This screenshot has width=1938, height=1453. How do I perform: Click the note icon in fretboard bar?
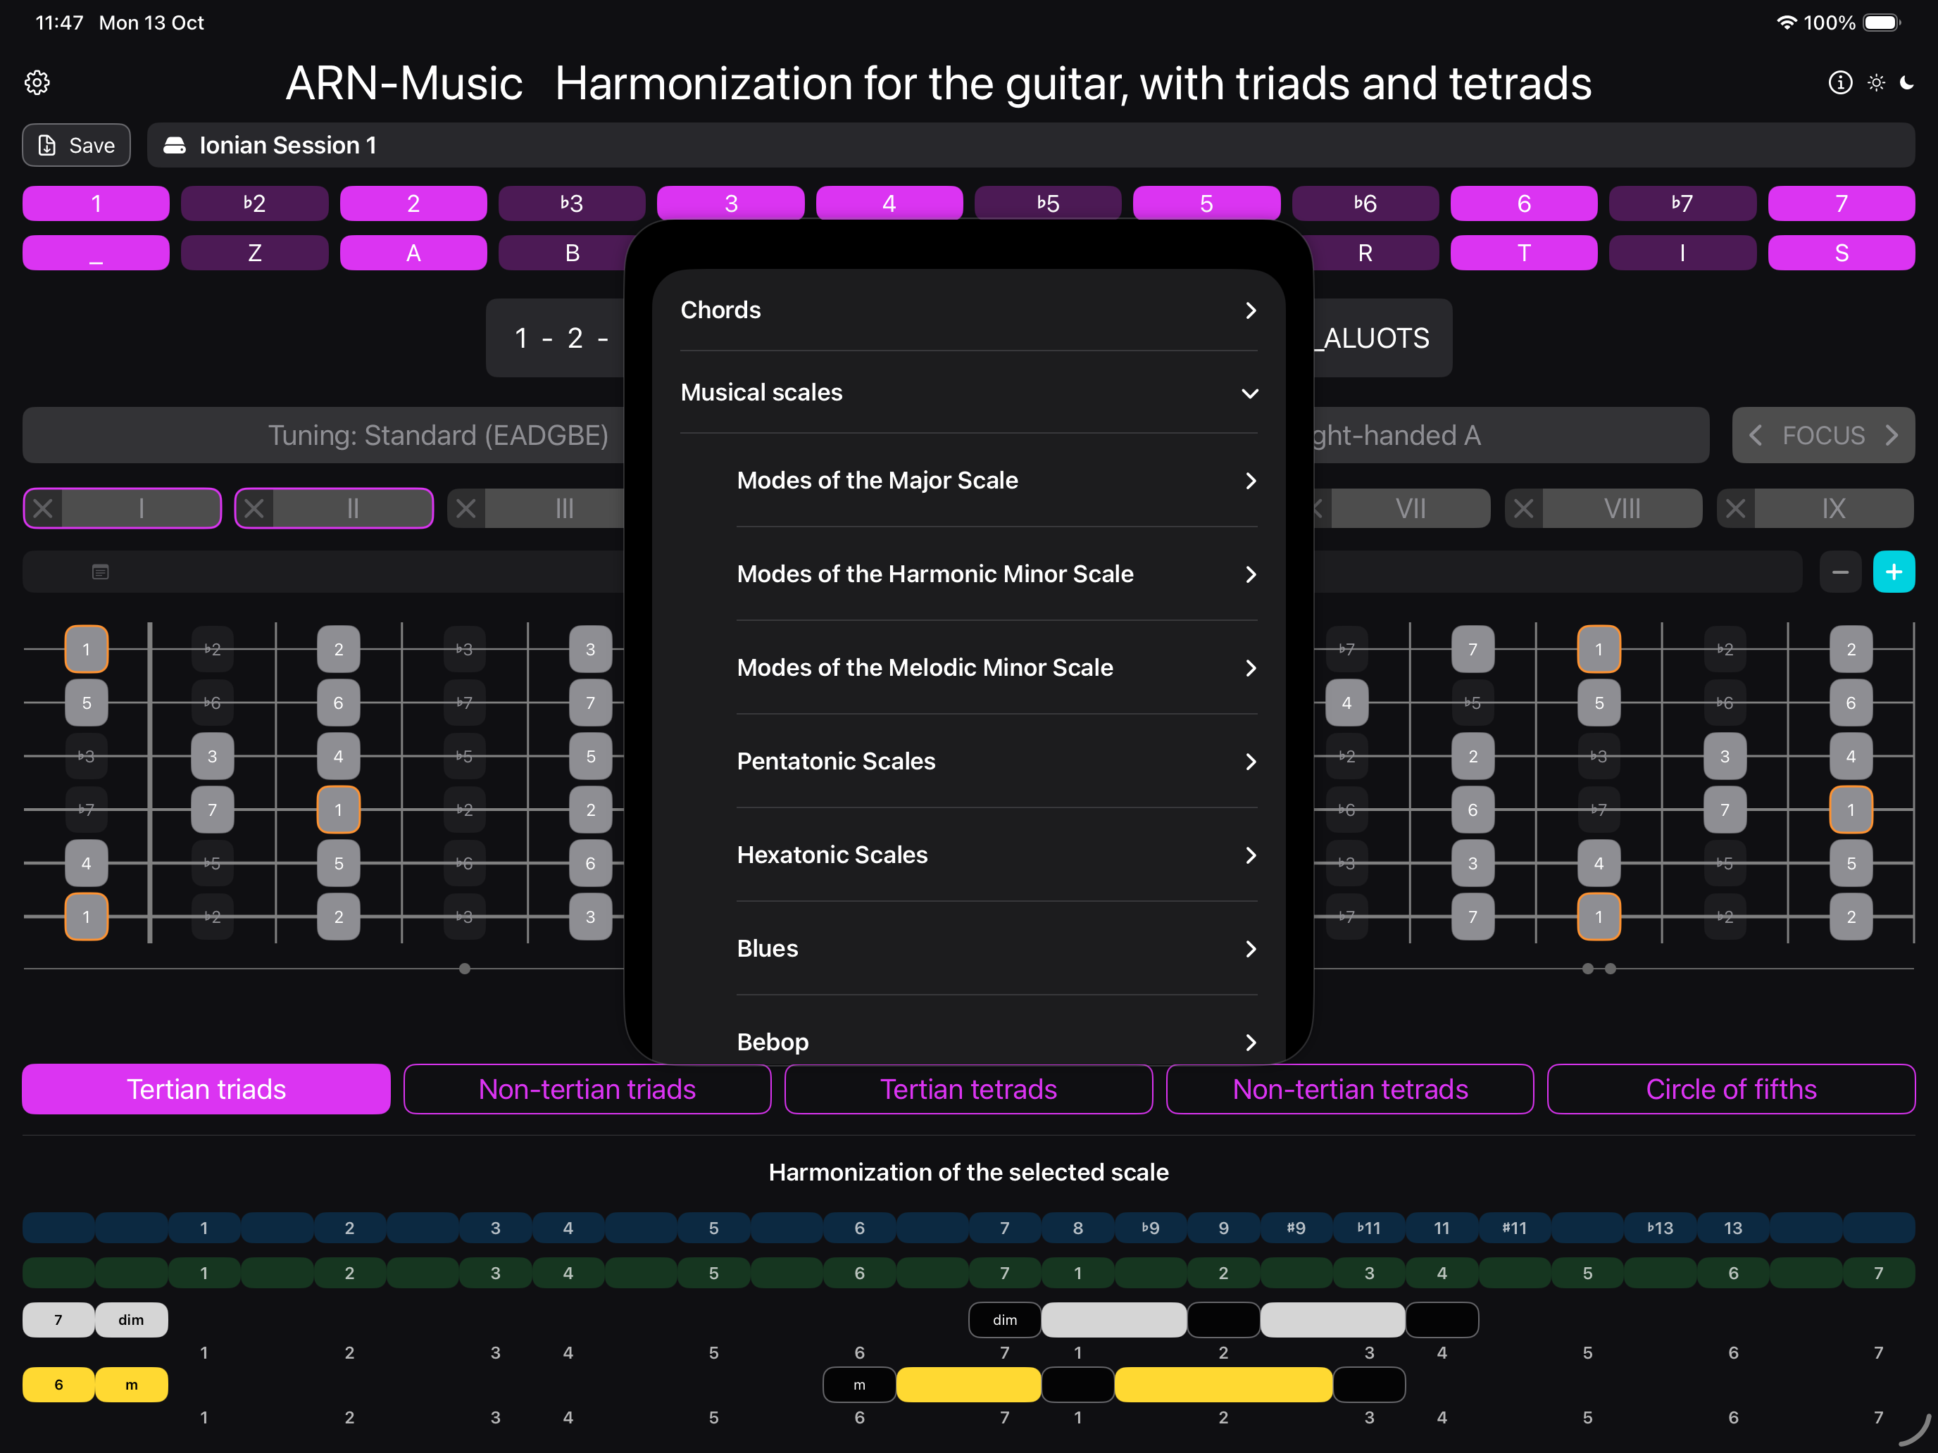pyautogui.click(x=101, y=572)
